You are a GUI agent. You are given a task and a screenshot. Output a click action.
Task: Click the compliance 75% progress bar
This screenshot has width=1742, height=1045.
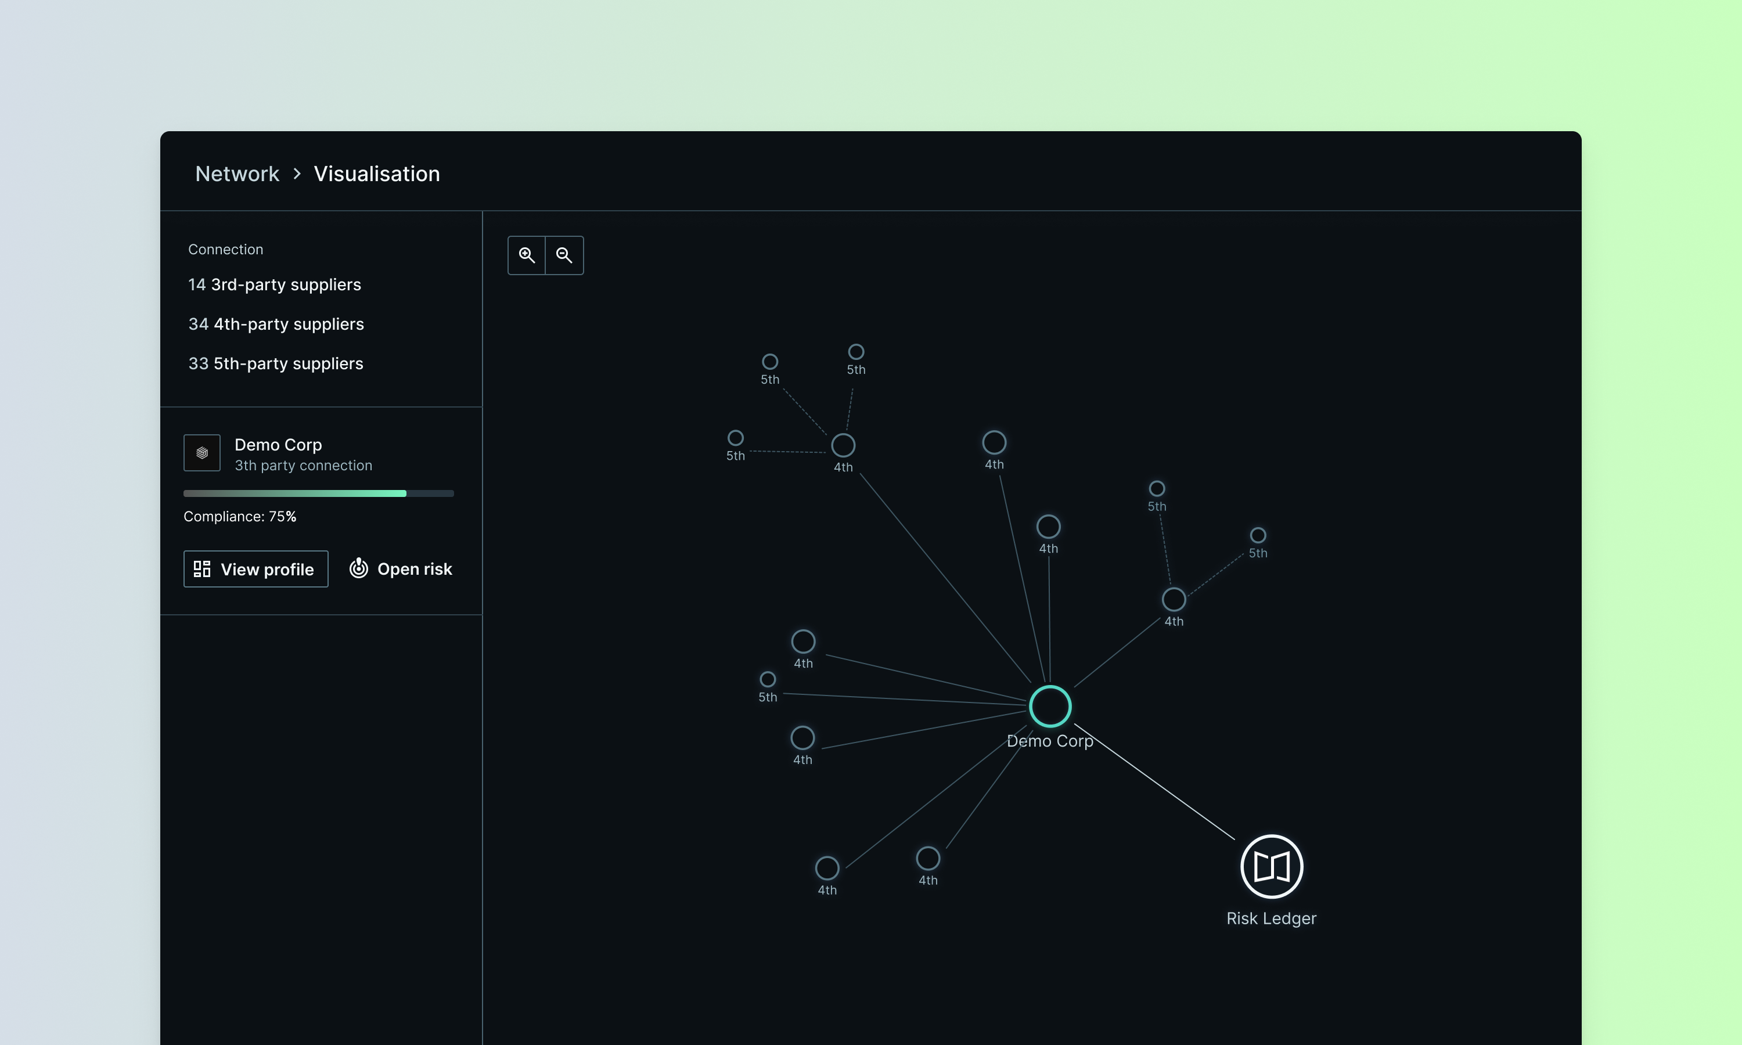pyautogui.click(x=318, y=493)
